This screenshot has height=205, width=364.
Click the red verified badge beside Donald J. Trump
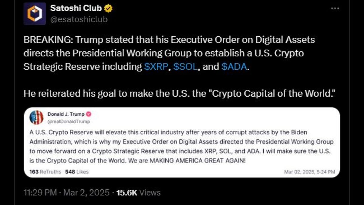pos(89,114)
